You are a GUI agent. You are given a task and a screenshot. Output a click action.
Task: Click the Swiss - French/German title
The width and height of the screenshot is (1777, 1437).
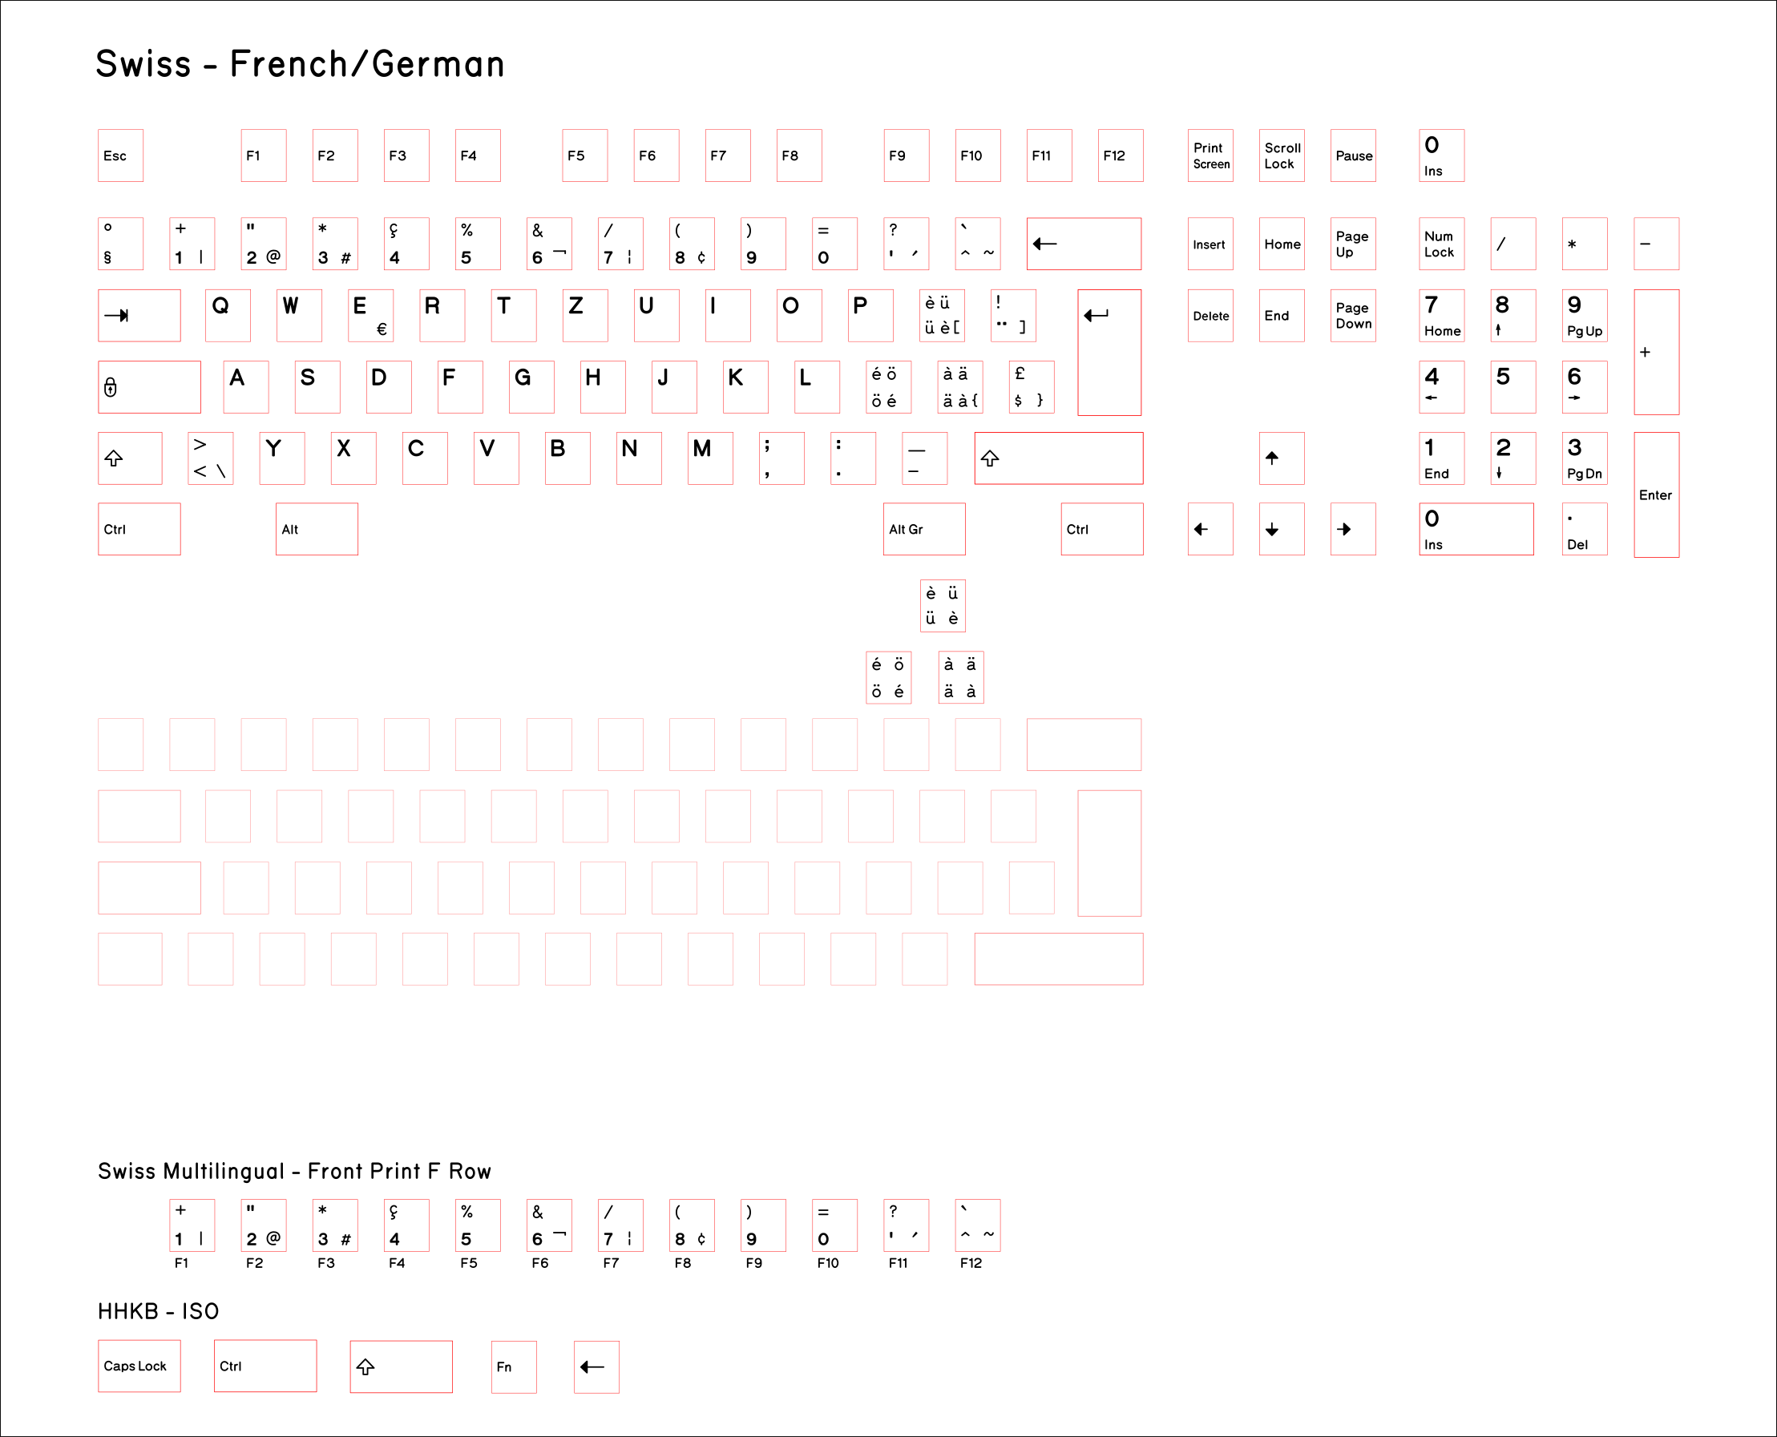click(301, 64)
